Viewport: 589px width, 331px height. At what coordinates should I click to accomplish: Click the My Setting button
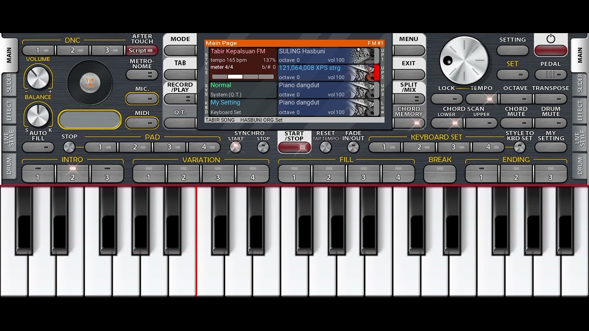coord(551,147)
